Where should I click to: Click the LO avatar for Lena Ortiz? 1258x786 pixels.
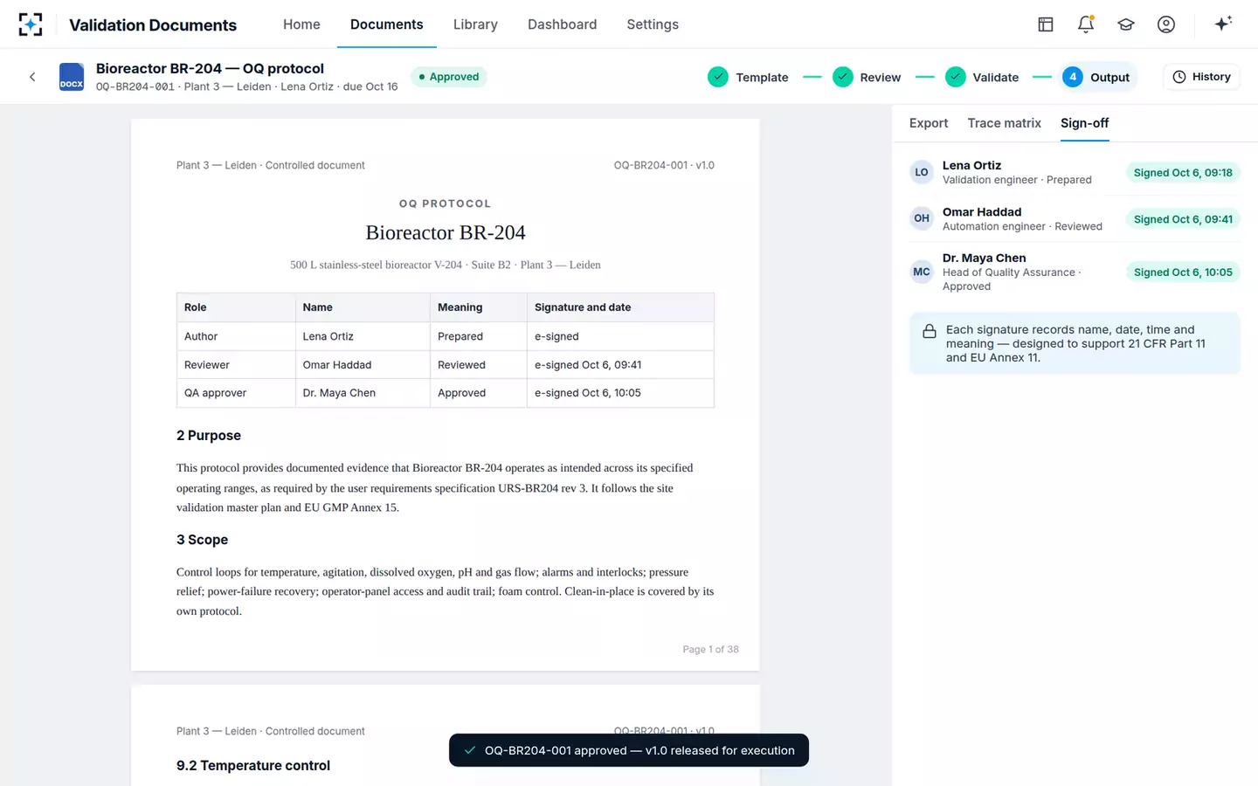coord(922,172)
